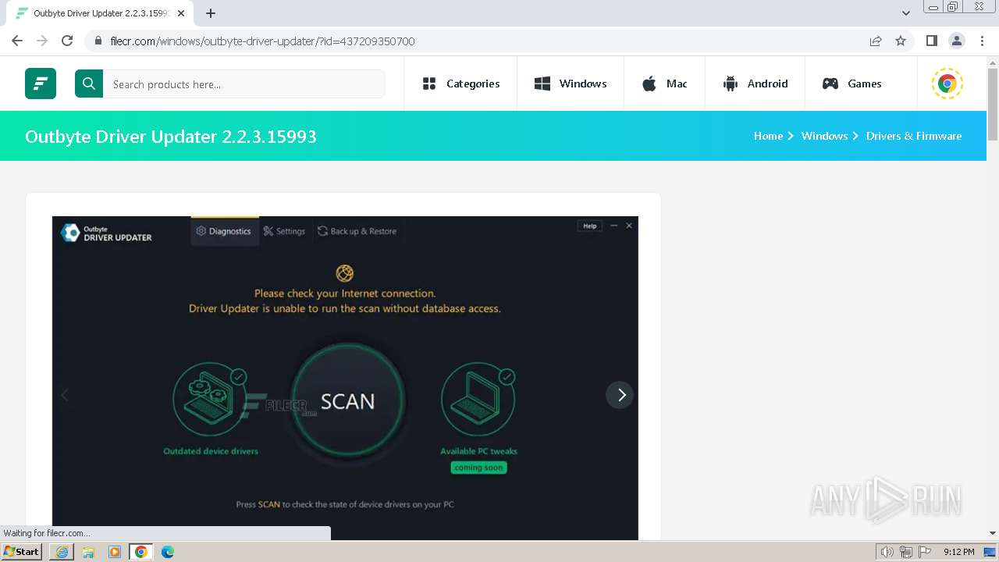Screen dimensions: 999x562
Task: Open the Action Center flag icon
Action: (924, 552)
